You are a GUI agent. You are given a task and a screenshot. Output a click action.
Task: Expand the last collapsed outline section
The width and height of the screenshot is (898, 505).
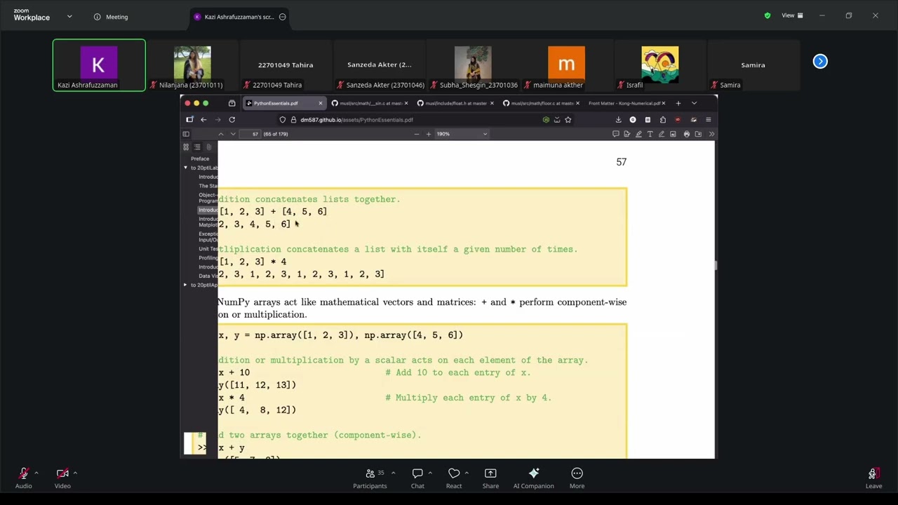tap(185, 285)
